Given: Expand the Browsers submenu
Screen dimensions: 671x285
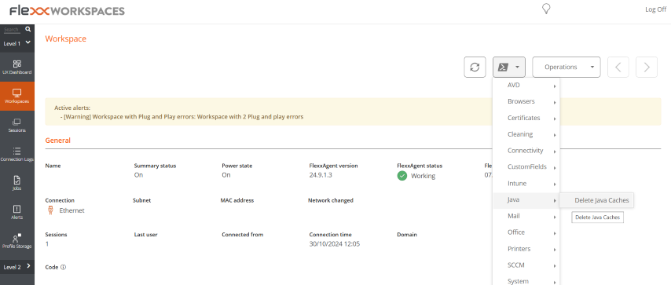Looking at the screenshot, I should (526, 101).
